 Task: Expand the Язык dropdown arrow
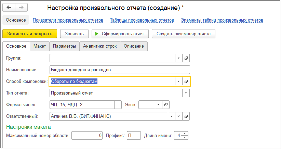[158, 105]
